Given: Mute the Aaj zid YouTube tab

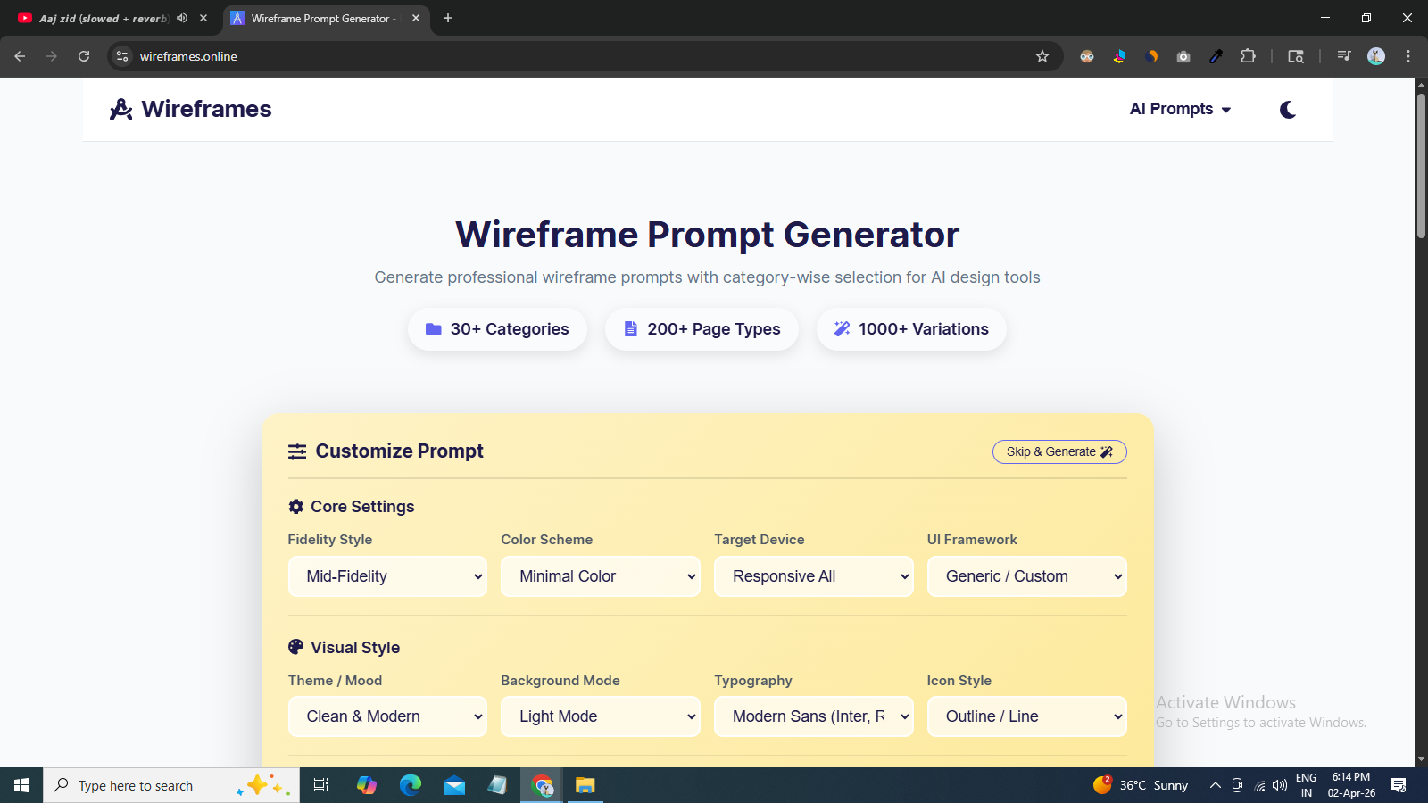Looking at the screenshot, I should pos(182,18).
